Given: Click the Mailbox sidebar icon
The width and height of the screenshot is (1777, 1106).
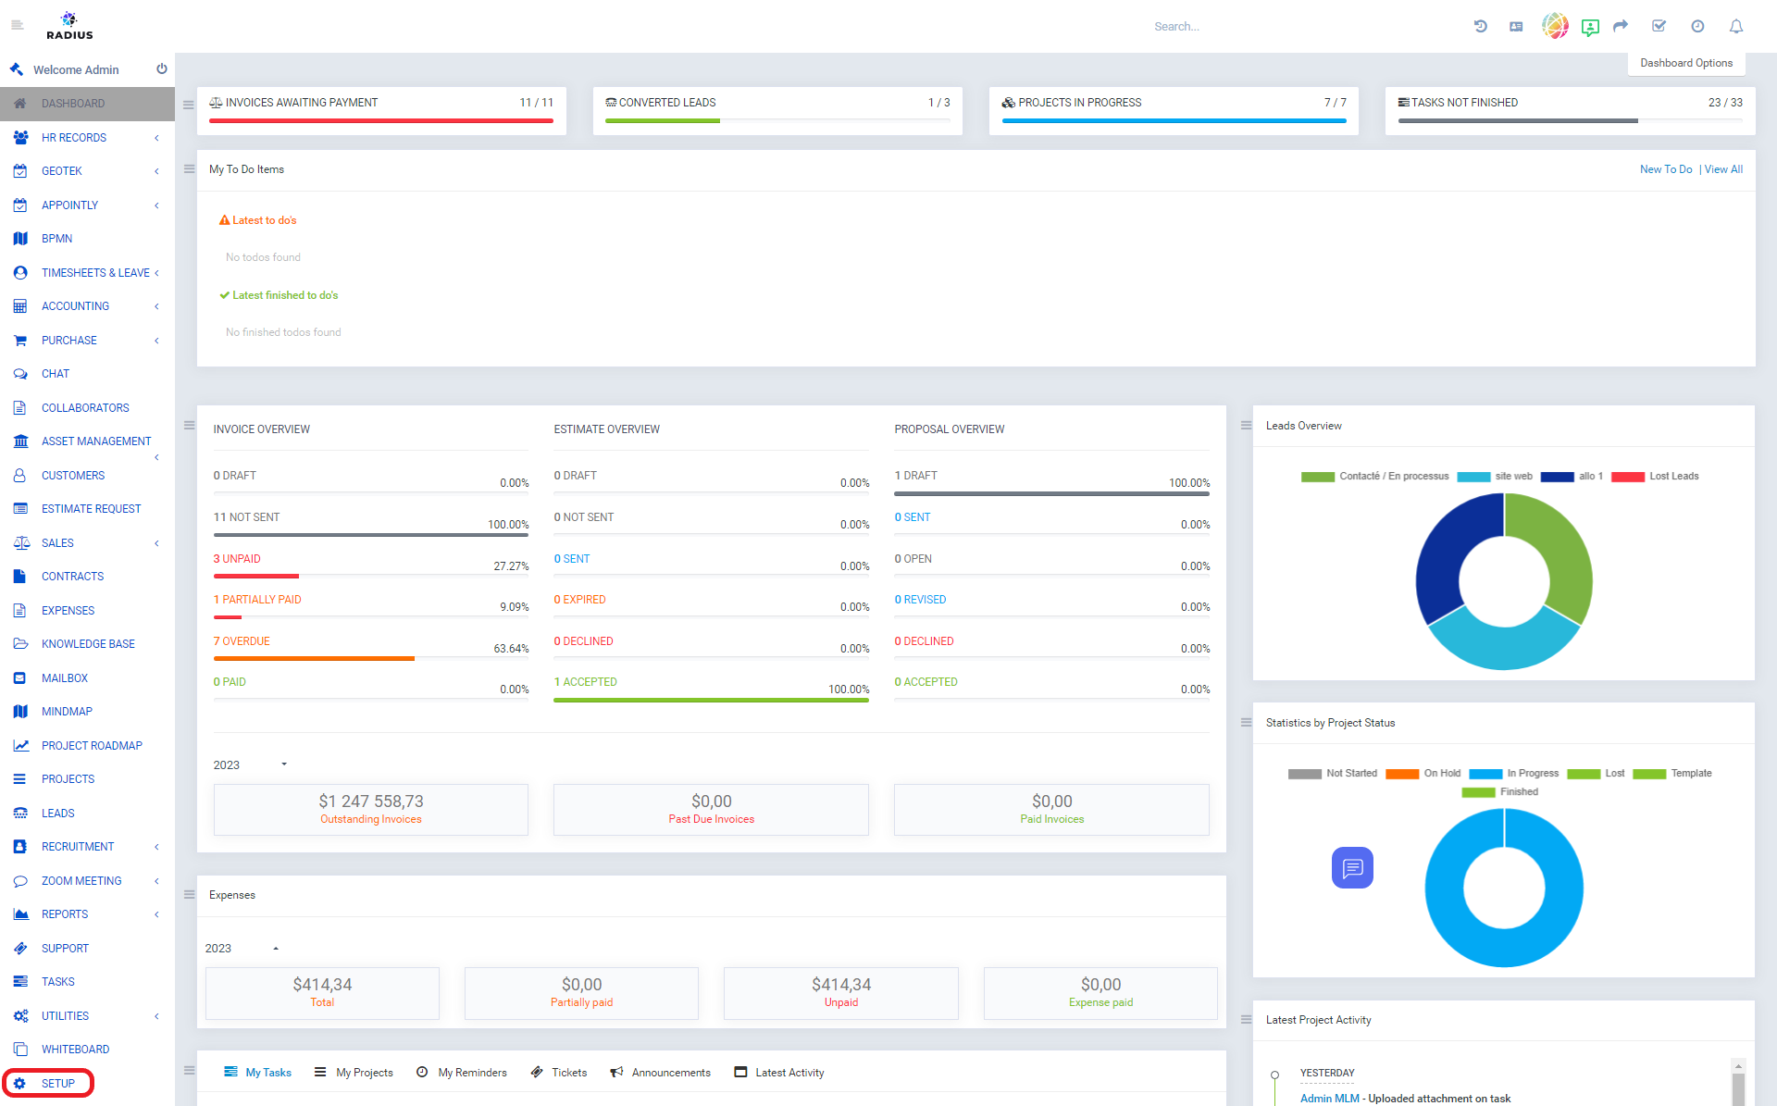Looking at the screenshot, I should (20, 677).
